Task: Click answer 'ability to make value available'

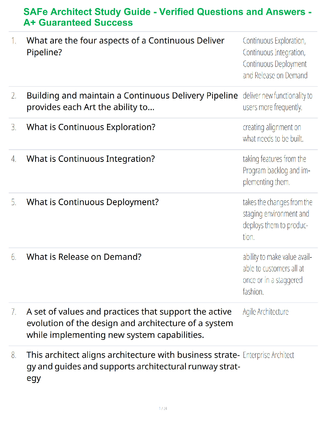Action: pos(277,274)
